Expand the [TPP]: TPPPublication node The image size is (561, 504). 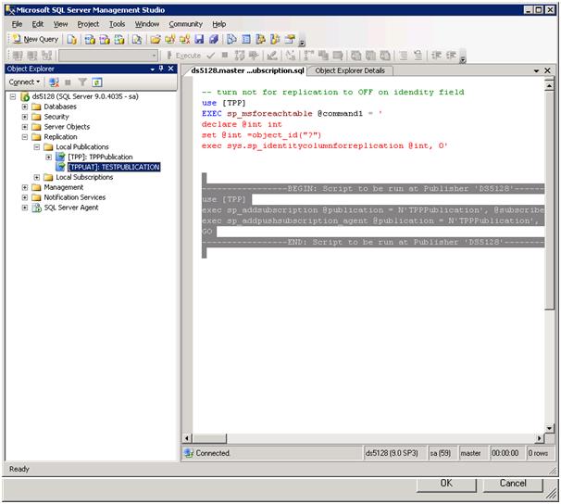[x=49, y=157]
